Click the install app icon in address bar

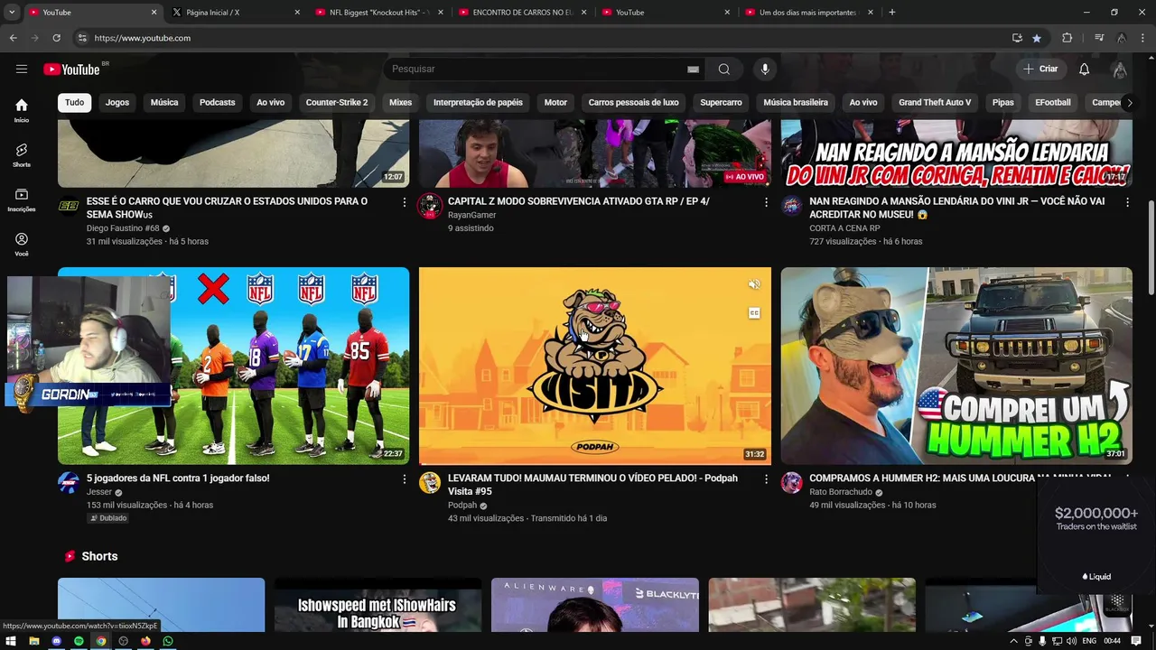click(1017, 38)
